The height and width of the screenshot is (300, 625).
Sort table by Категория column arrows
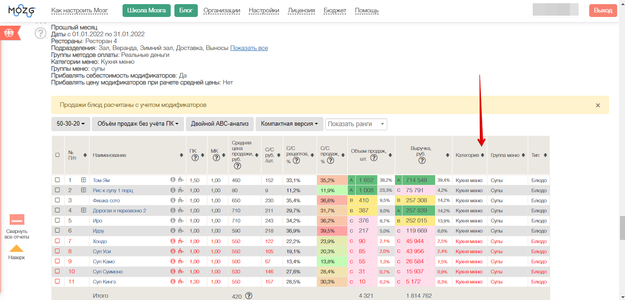[482, 155]
